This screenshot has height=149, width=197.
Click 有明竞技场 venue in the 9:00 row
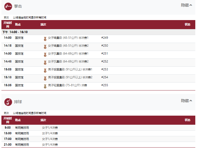(22, 128)
